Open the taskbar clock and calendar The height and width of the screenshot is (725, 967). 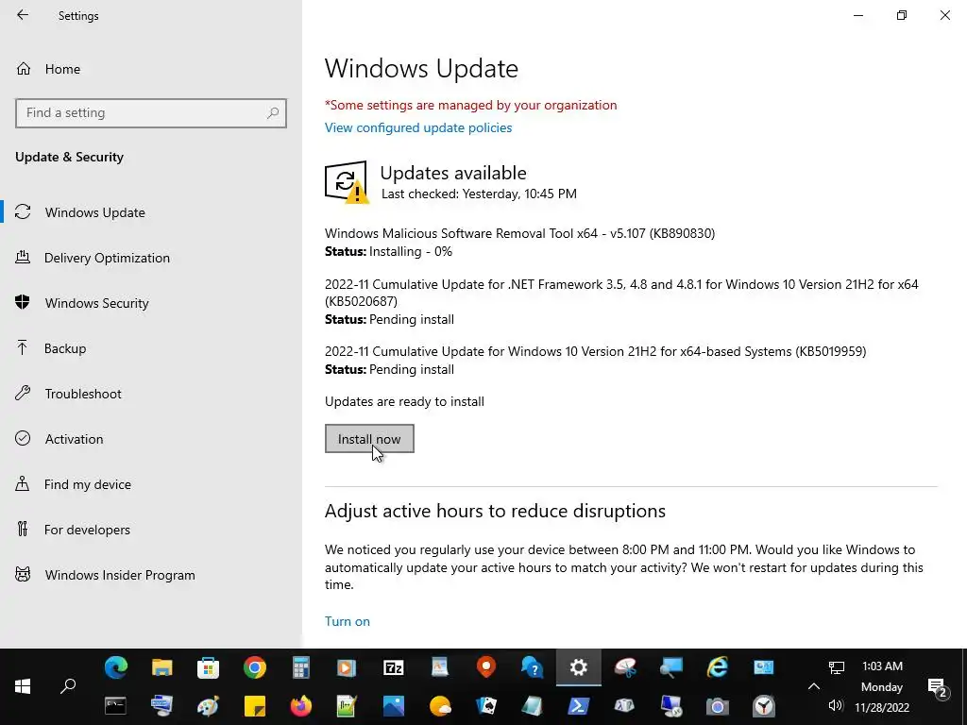click(882, 686)
